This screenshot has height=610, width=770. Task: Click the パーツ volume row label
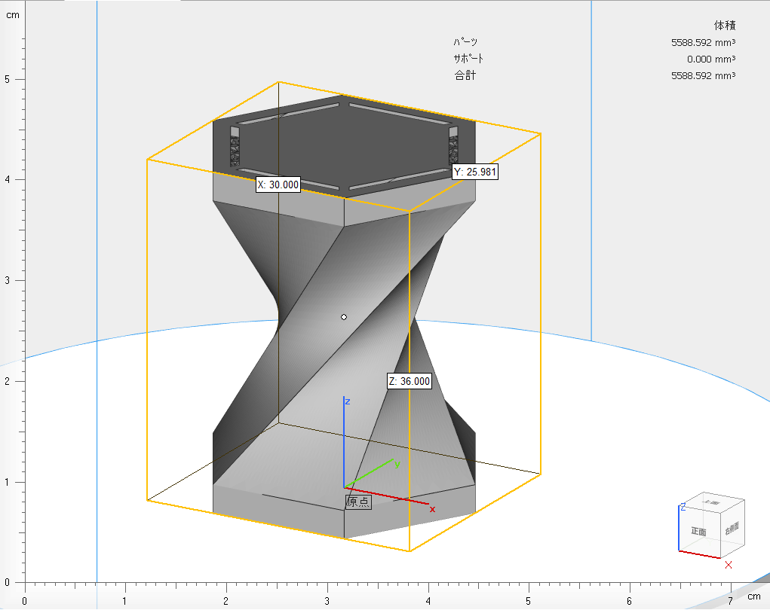click(x=465, y=43)
